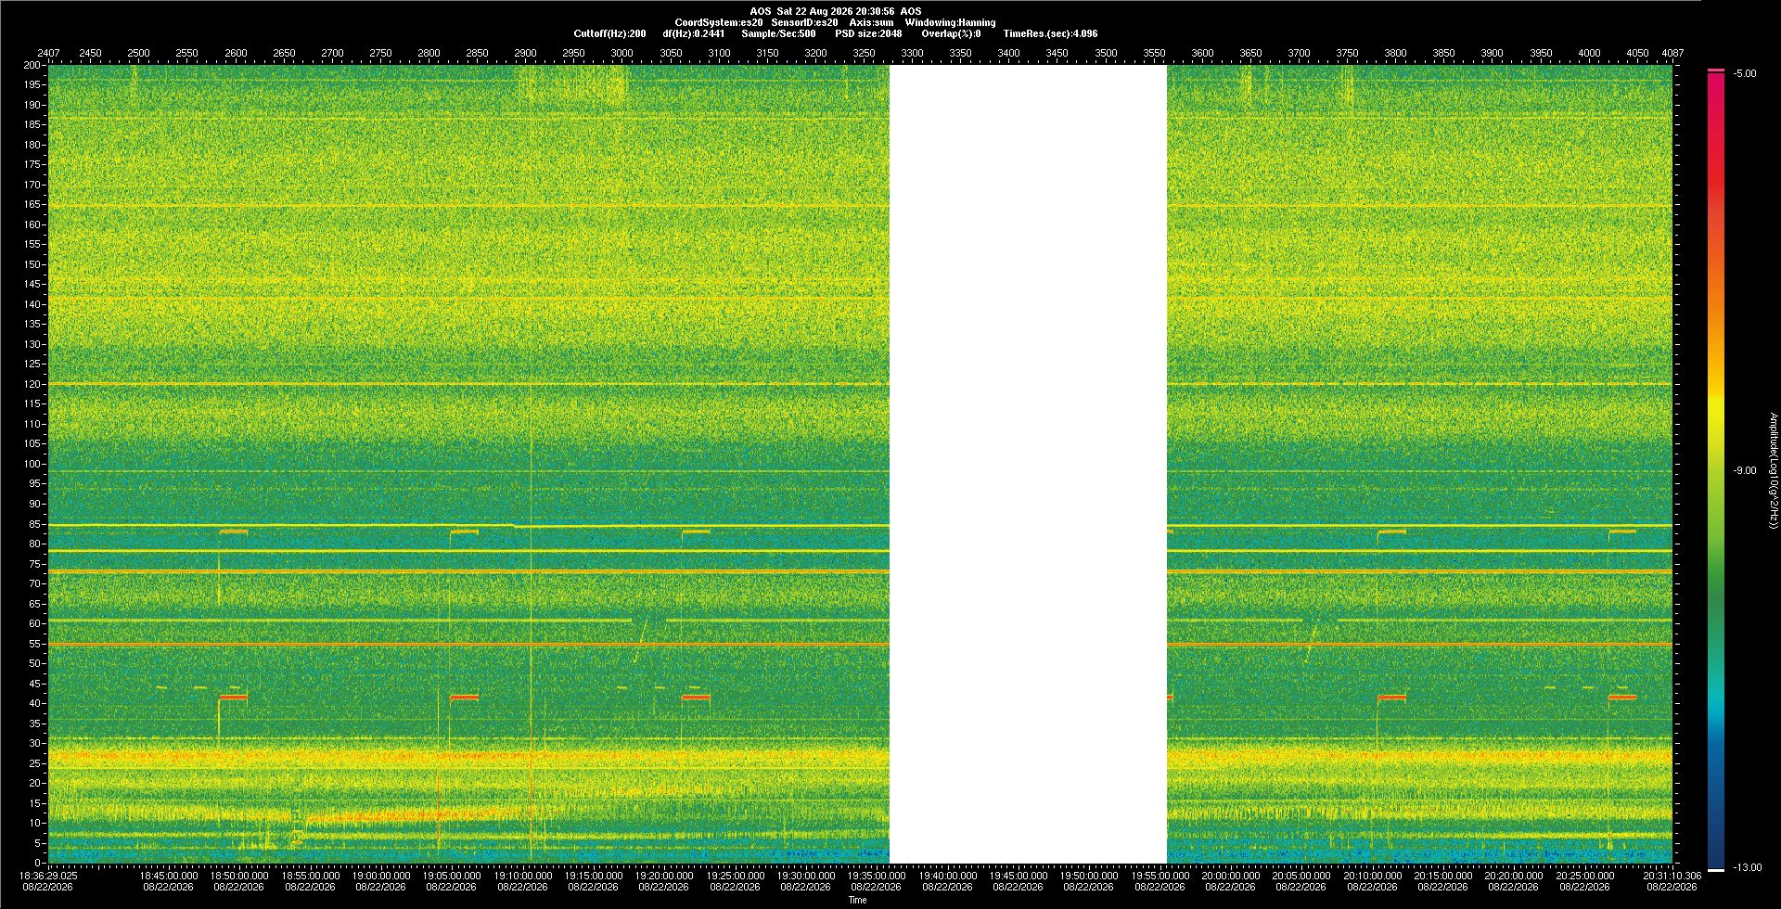Click the 19:35:00.000 time tick
This screenshot has width=1781, height=909.
point(877,875)
